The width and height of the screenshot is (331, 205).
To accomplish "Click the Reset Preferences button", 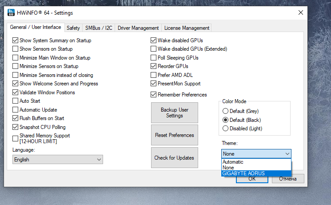I will pos(175,135).
